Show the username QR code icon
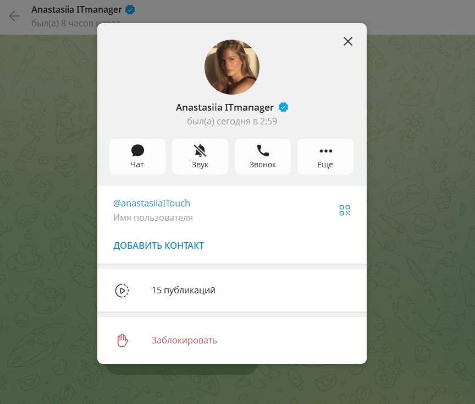475x404 pixels. 345,210
